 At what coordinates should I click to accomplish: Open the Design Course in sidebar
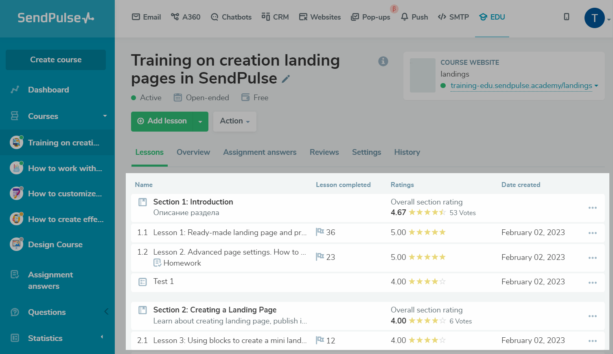(x=55, y=244)
